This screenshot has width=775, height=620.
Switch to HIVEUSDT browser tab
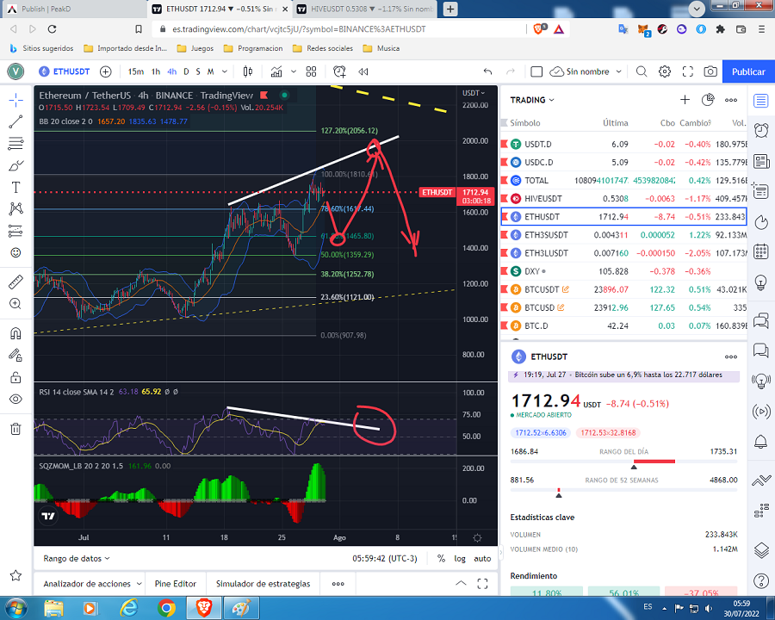[362, 9]
